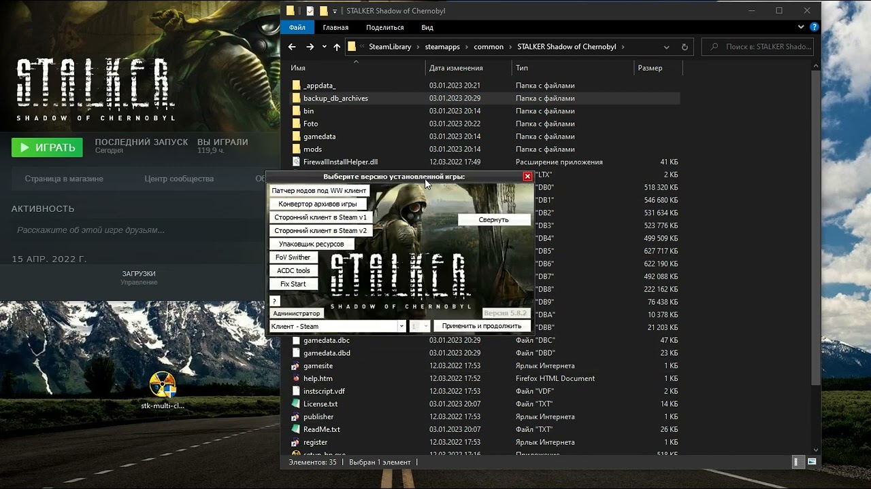The height and width of the screenshot is (489, 871).
Task: Refresh the Explorer address bar
Action: (685, 47)
